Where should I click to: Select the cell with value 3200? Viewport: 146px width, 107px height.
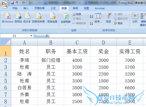point(77,67)
